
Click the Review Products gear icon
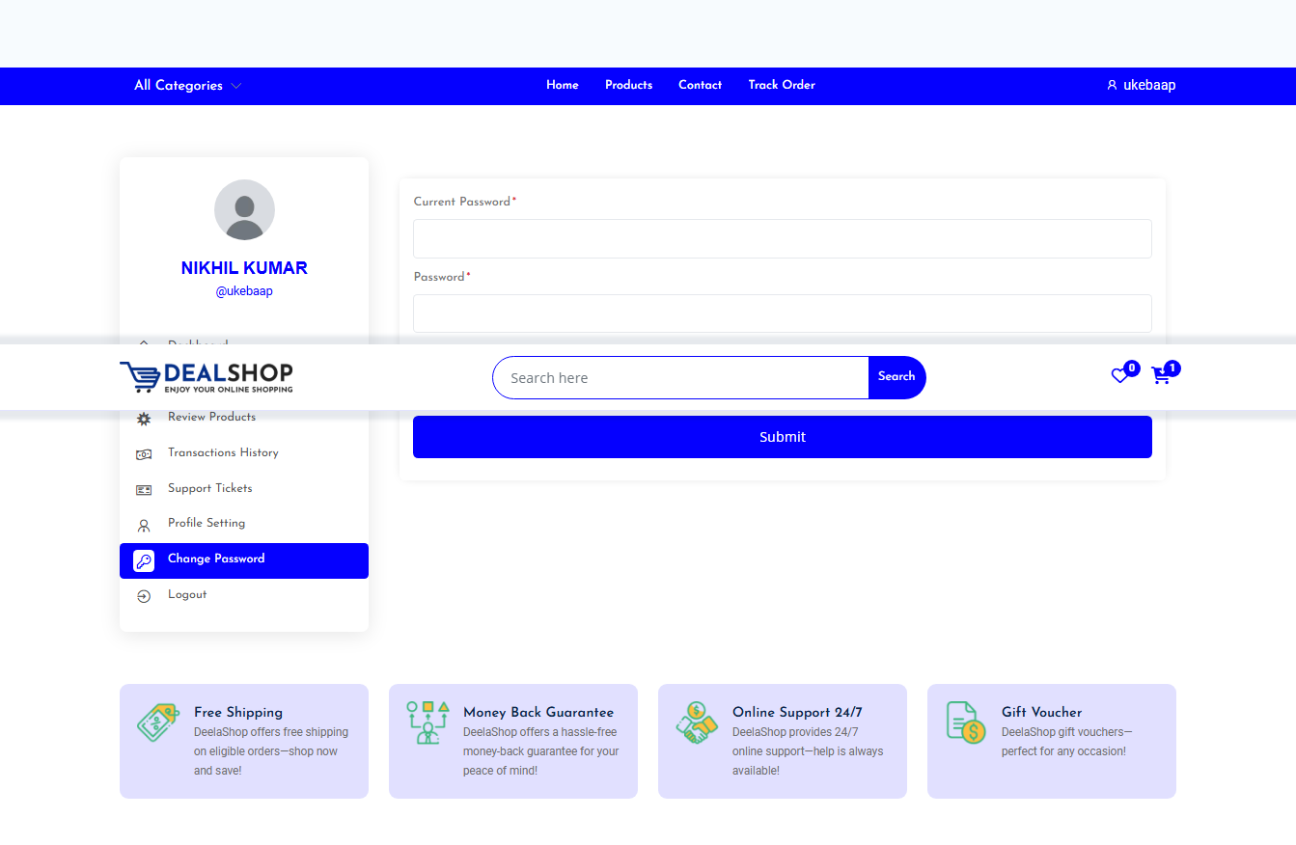click(x=144, y=419)
